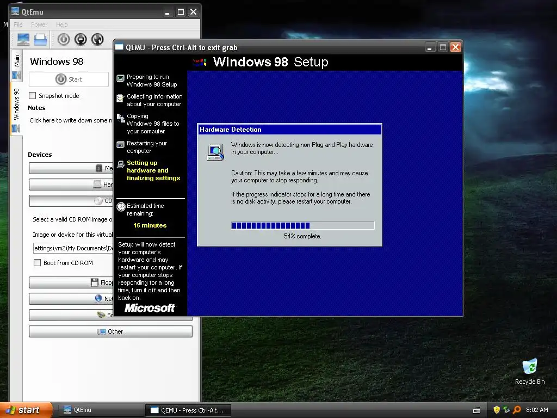This screenshot has width=557, height=418.
Task: Expand the Memory device section
Action: click(71, 168)
